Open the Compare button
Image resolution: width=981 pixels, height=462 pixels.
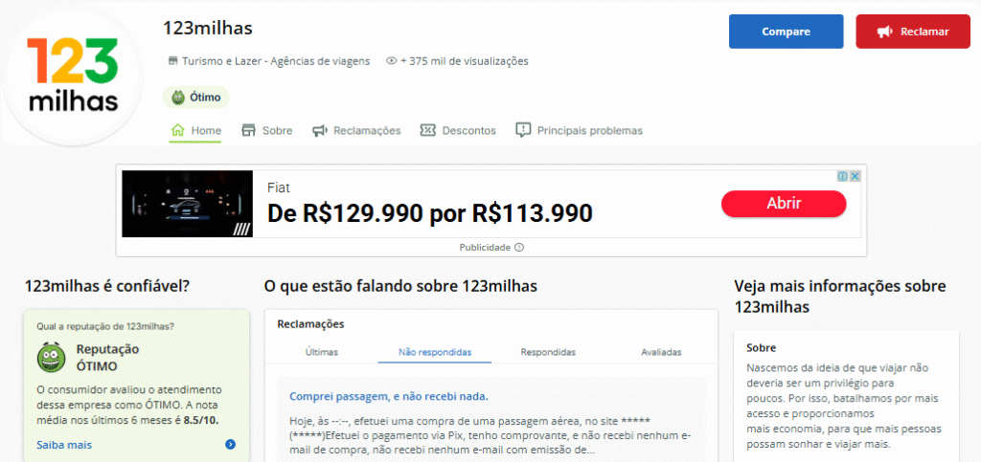click(786, 32)
